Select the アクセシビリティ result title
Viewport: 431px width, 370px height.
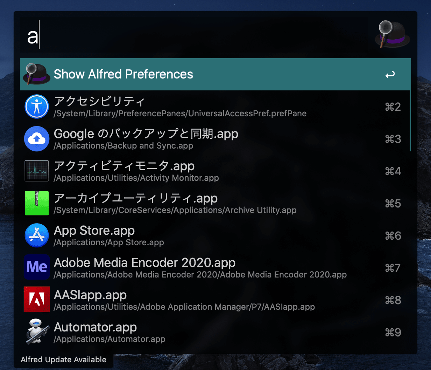pos(99,101)
